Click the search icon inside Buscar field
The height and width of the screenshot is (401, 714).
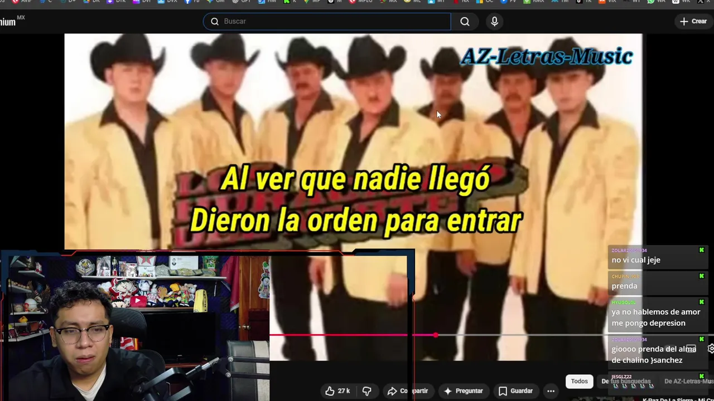pyautogui.click(x=215, y=21)
